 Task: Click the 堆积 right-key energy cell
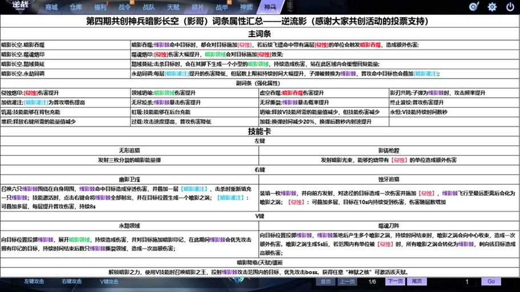[66, 121]
